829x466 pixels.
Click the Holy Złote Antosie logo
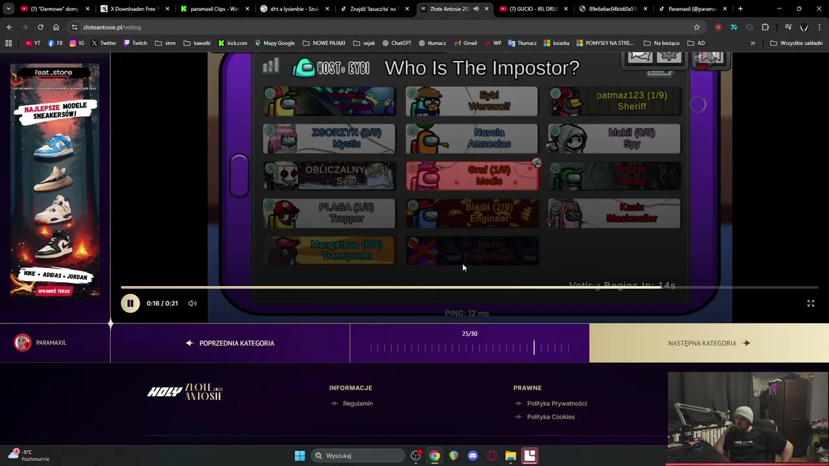(x=185, y=392)
